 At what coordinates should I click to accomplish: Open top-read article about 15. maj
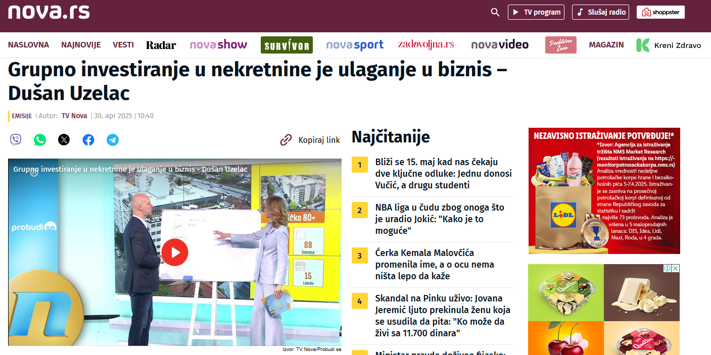[x=444, y=174]
